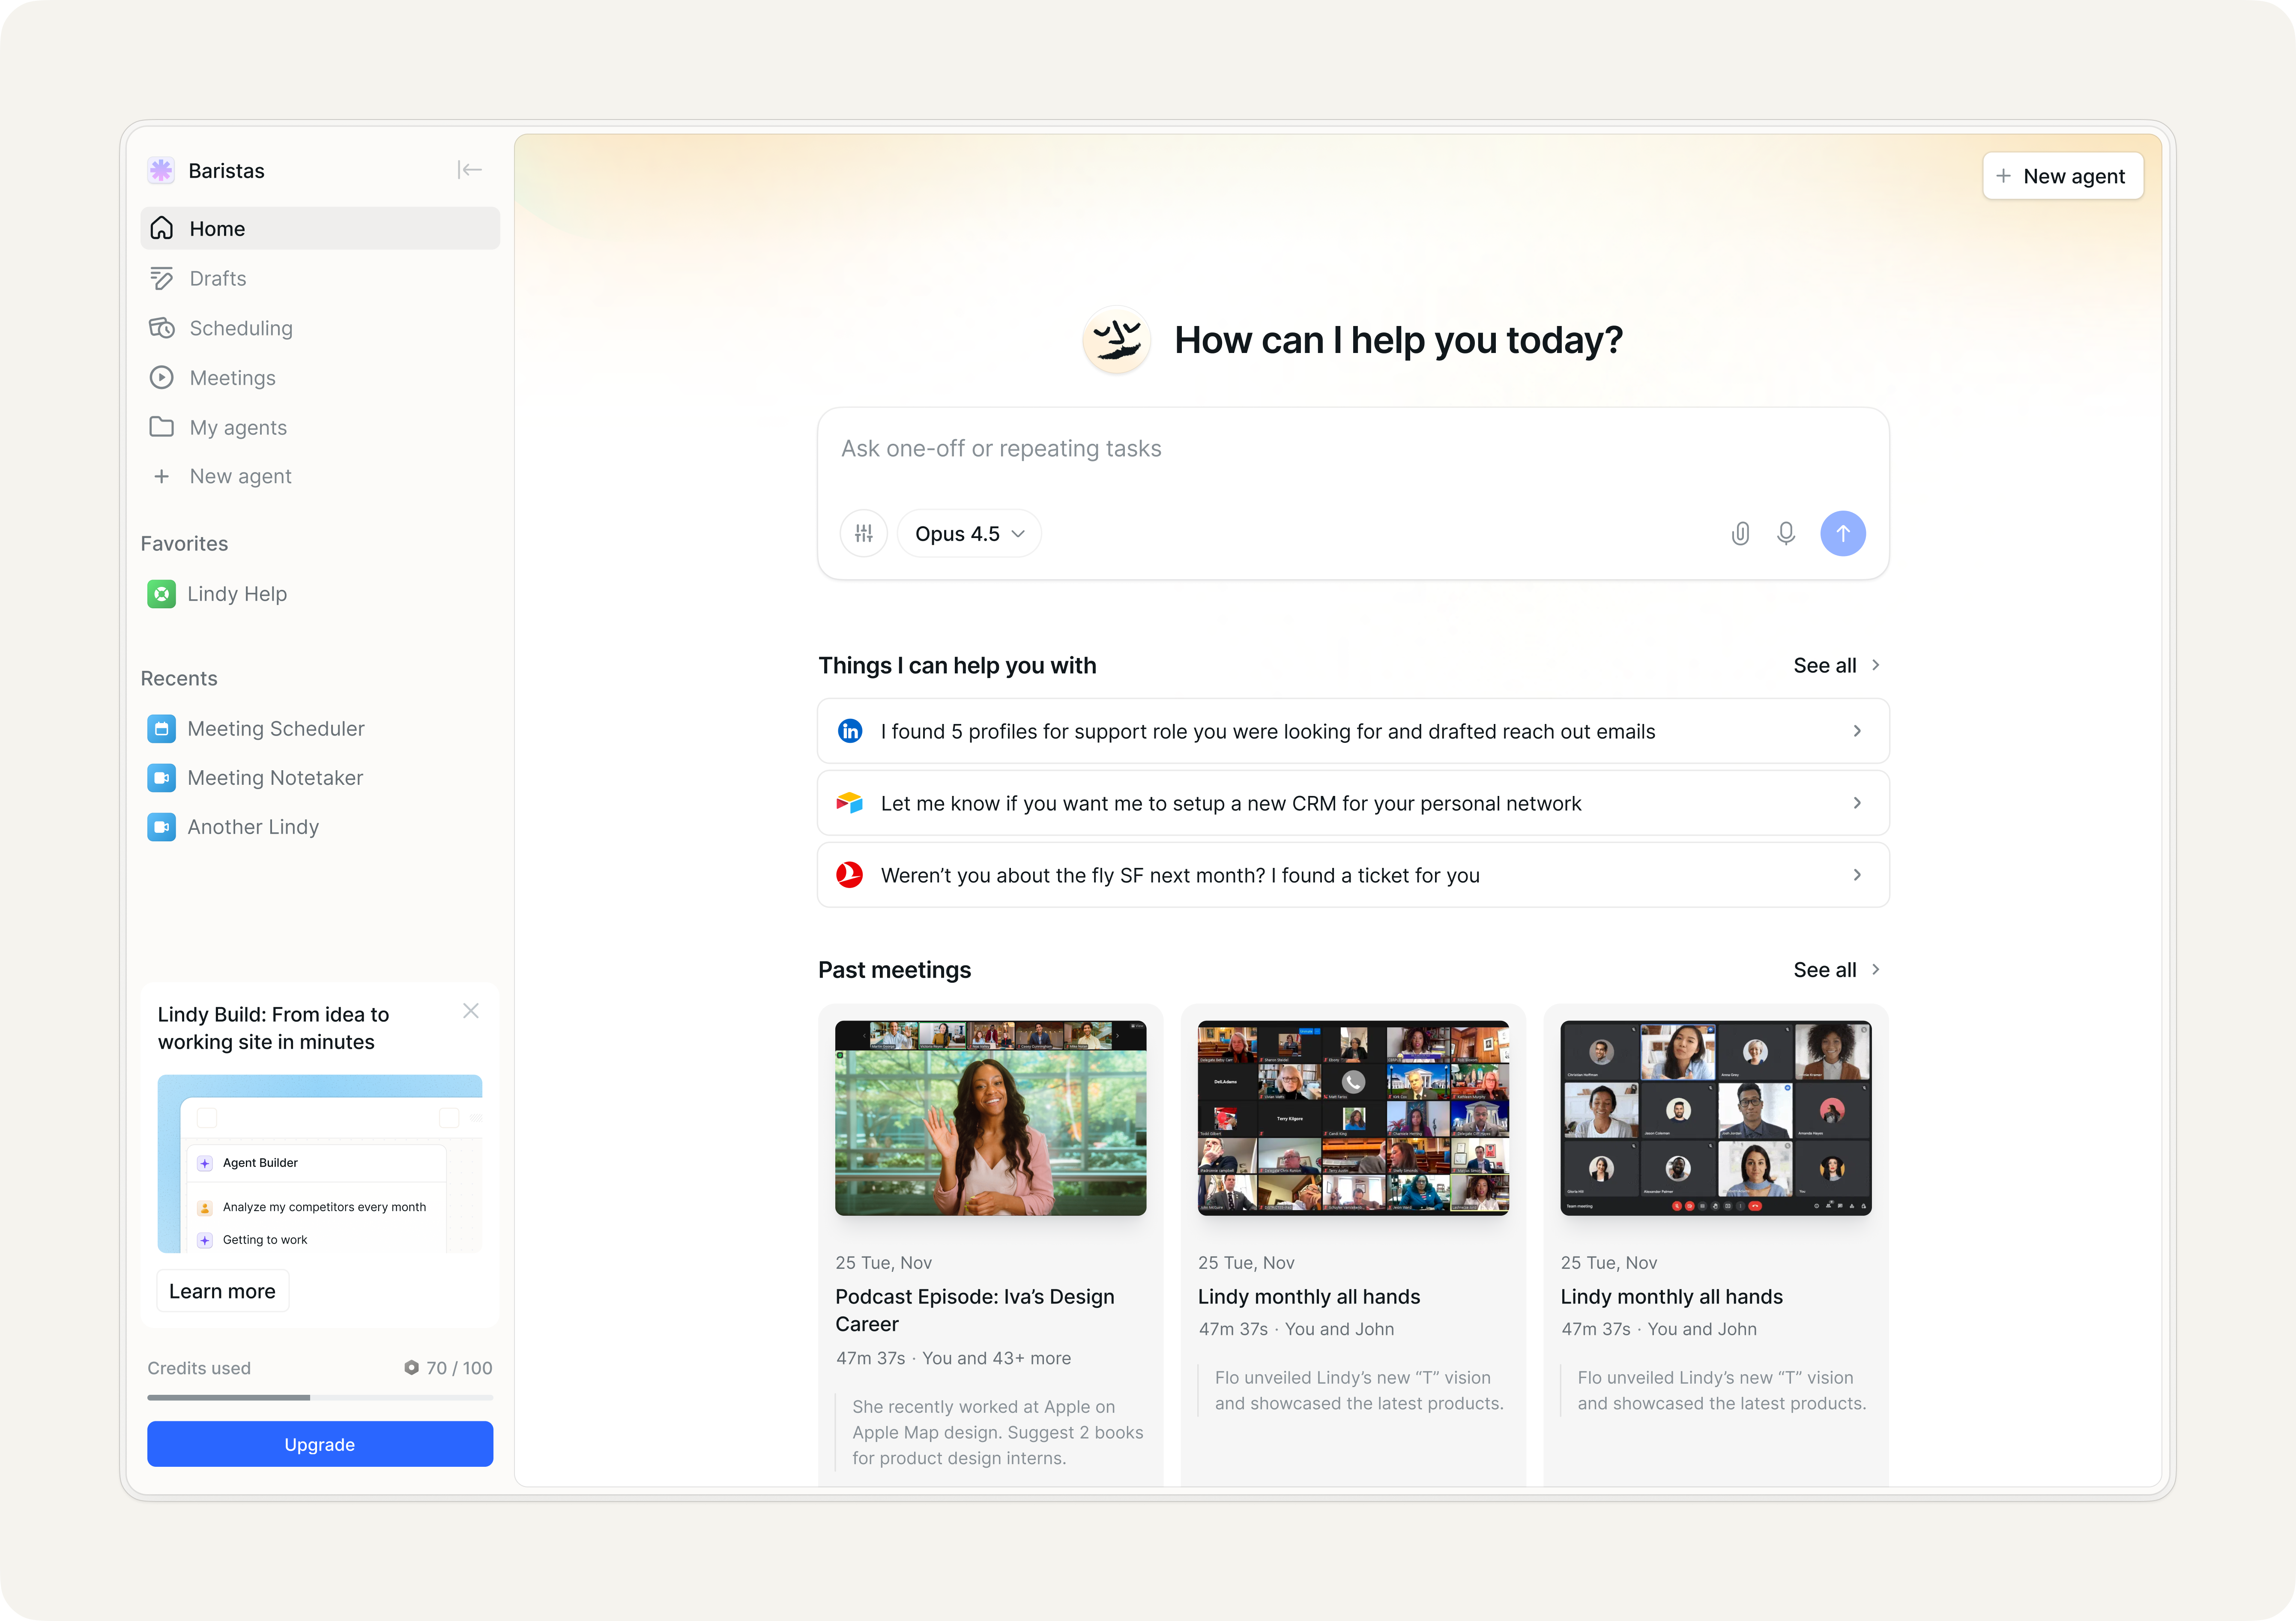Collapse the sidebar with the arrow icon
The height and width of the screenshot is (1621, 2296).
[469, 170]
